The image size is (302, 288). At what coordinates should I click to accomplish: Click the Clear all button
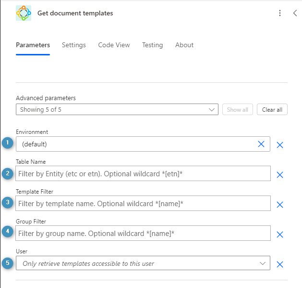(x=272, y=109)
